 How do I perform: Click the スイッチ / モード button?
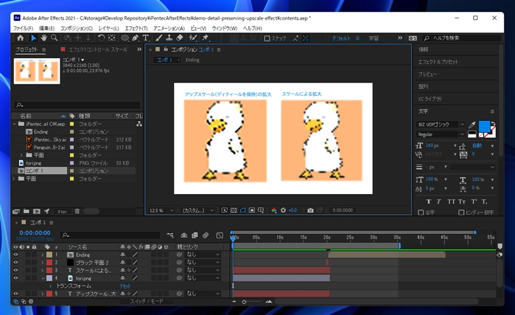146,301
